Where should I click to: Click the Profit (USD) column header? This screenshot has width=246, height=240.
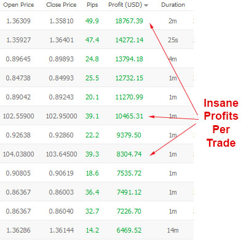(125, 5)
